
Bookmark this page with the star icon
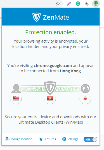click(x=58, y=4)
